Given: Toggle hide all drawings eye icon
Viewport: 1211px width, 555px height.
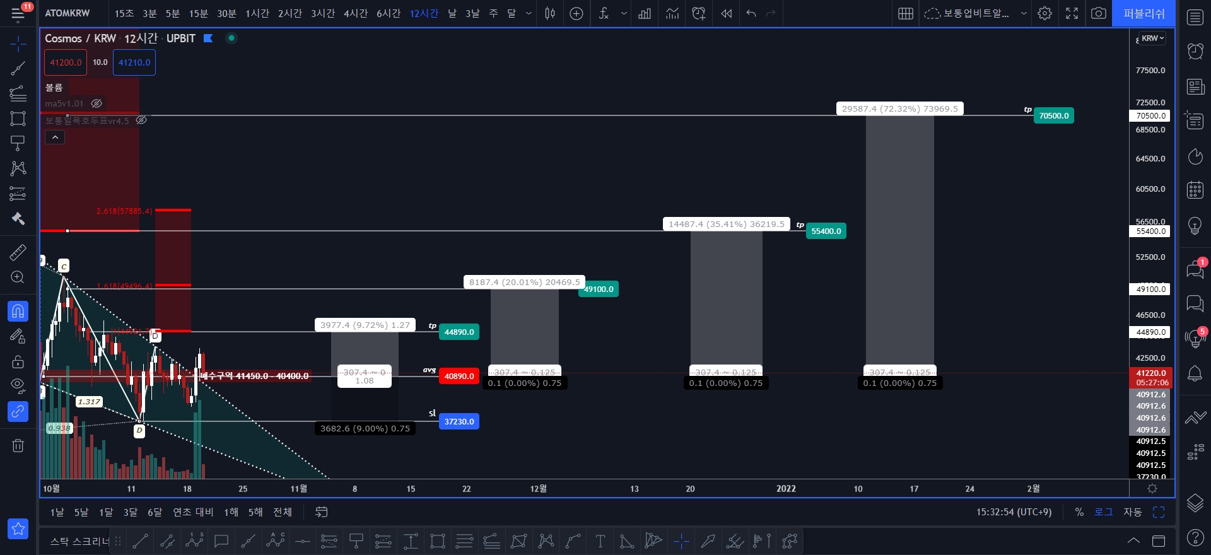Looking at the screenshot, I should coord(18,386).
